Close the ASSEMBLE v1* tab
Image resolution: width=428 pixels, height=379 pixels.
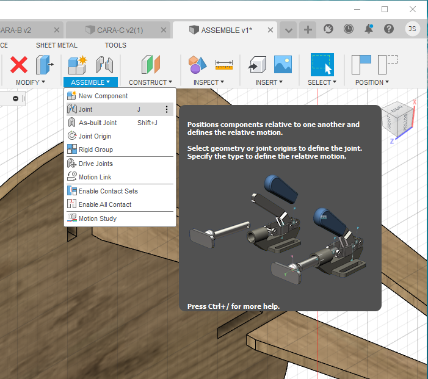pos(270,30)
